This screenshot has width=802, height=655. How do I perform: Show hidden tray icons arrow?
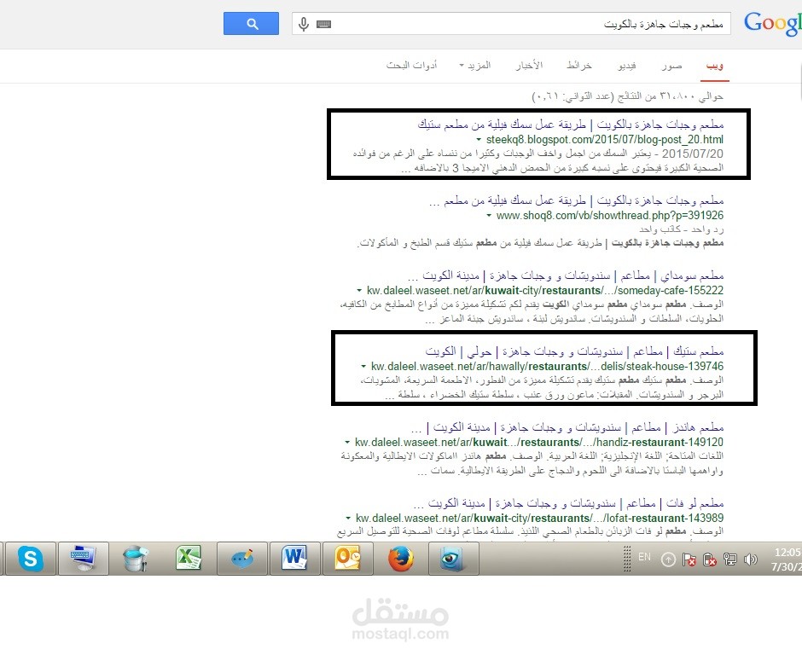668,559
